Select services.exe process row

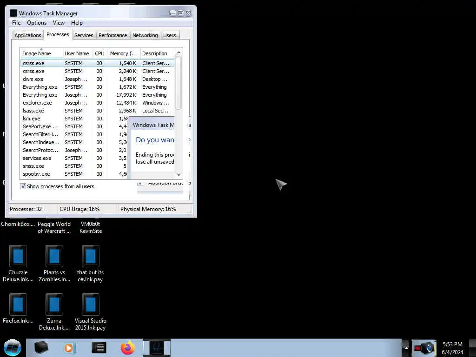tap(74, 158)
